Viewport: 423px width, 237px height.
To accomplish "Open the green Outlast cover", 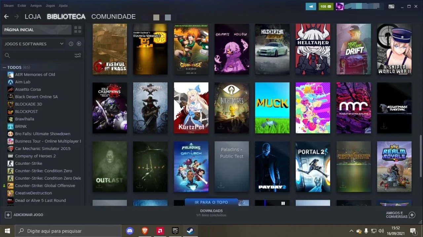I will pos(110,167).
